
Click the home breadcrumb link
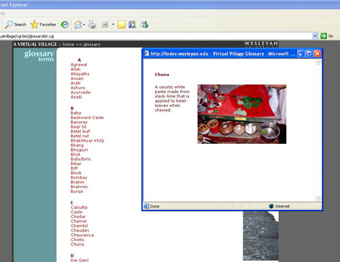(x=69, y=44)
